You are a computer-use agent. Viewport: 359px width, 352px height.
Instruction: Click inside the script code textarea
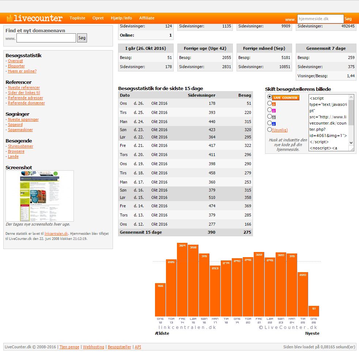[329, 123]
